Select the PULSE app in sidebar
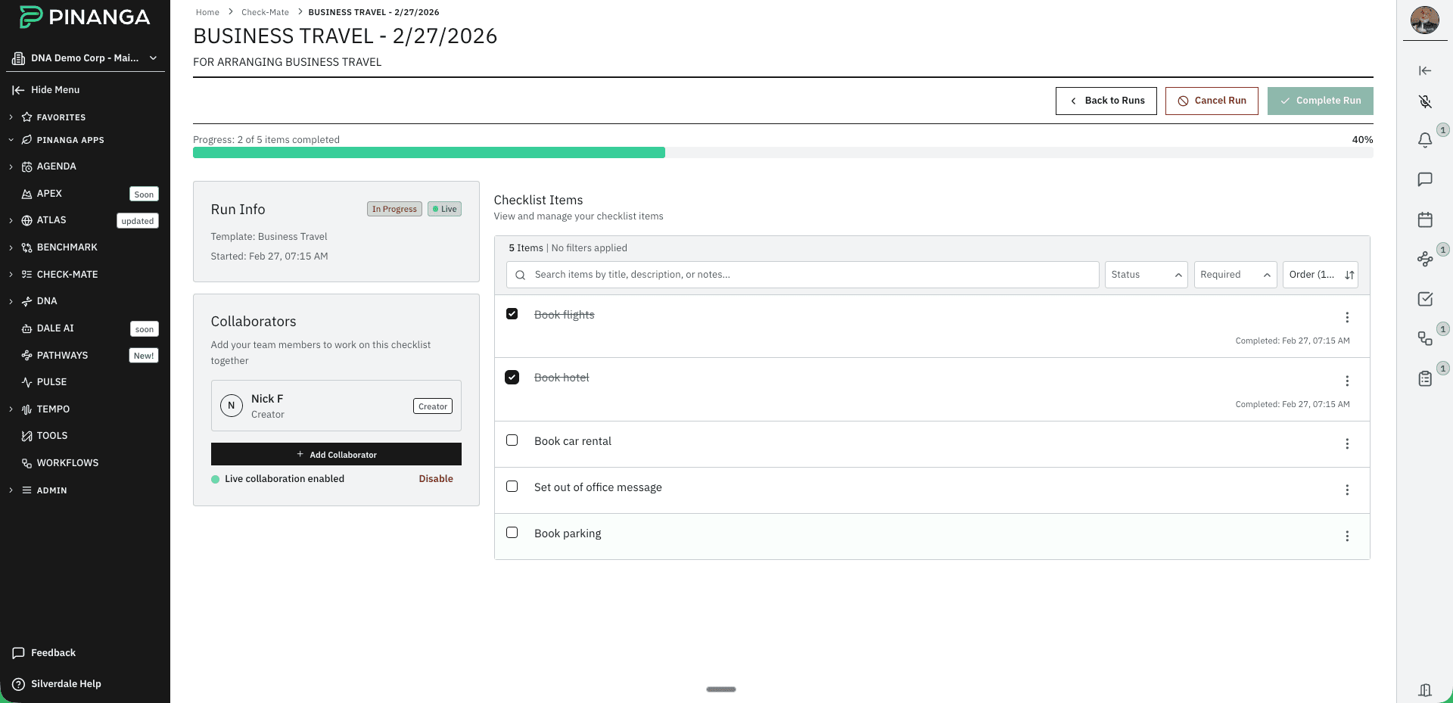The image size is (1453, 703). point(51,381)
